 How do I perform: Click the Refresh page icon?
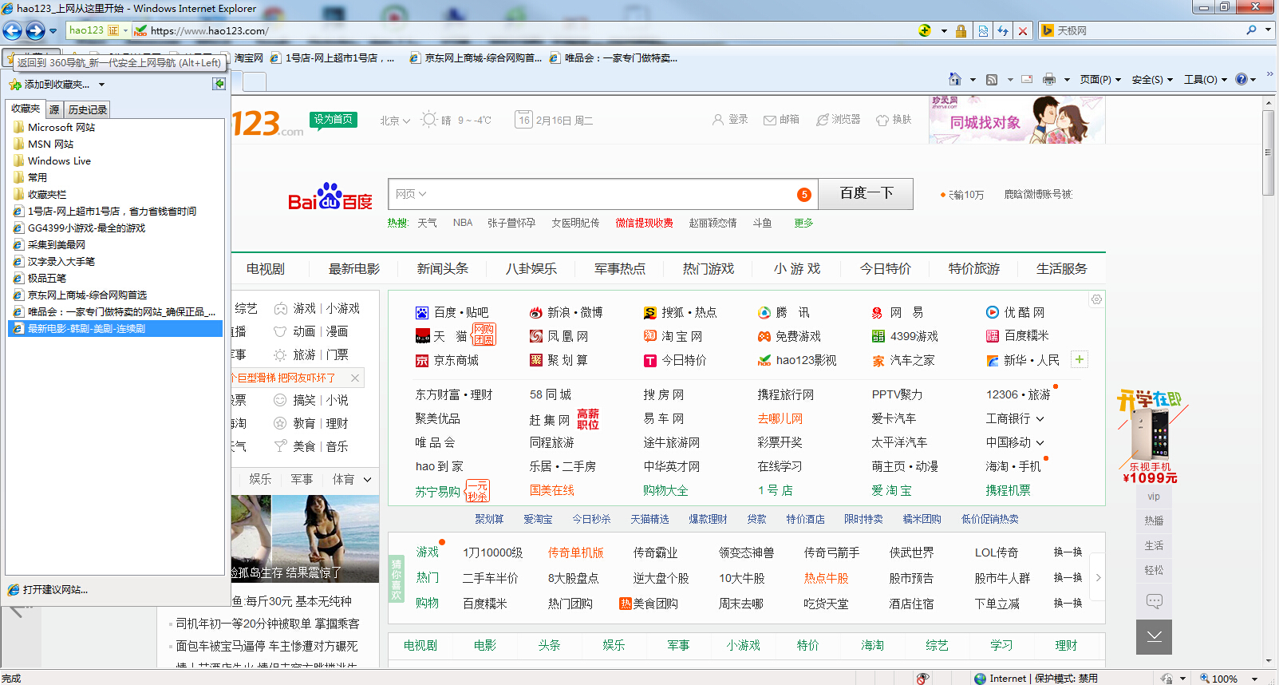[1003, 30]
